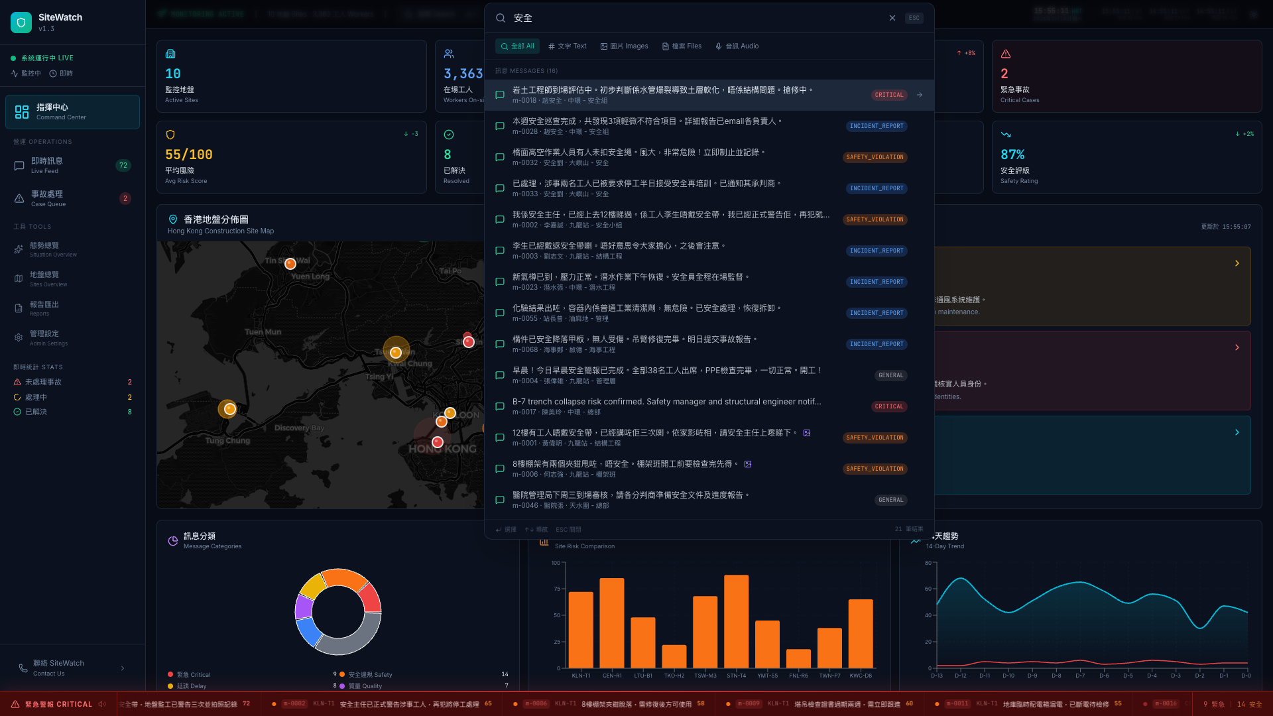Image resolution: width=1273 pixels, height=716 pixels.
Task: Open 事故處理 Case Queue warning icon item
Action: (x=19, y=198)
